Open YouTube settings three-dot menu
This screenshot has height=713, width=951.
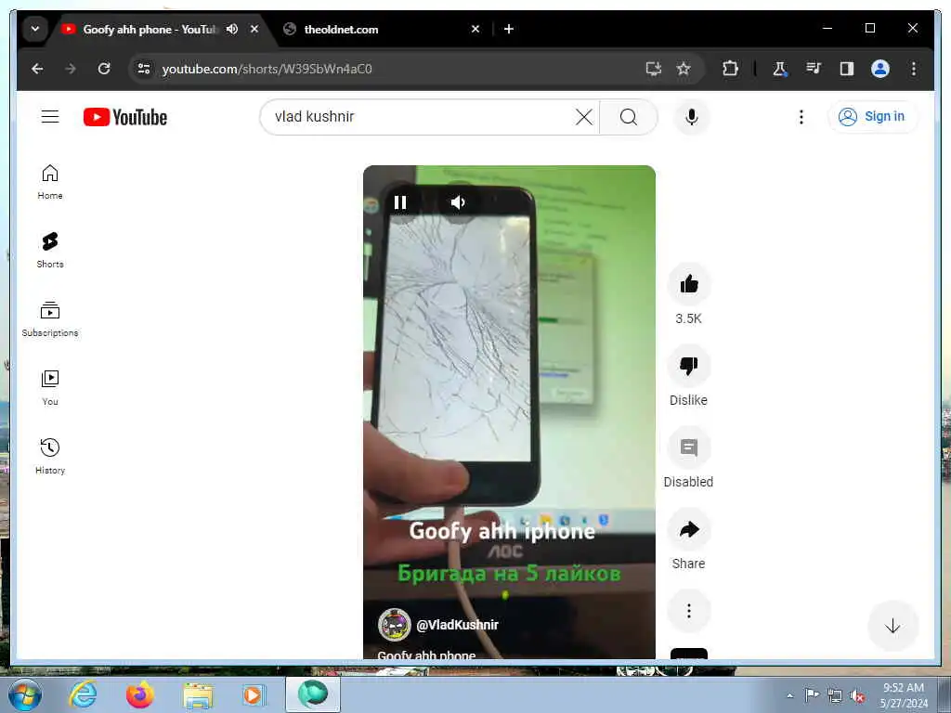(x=801, y=117)
